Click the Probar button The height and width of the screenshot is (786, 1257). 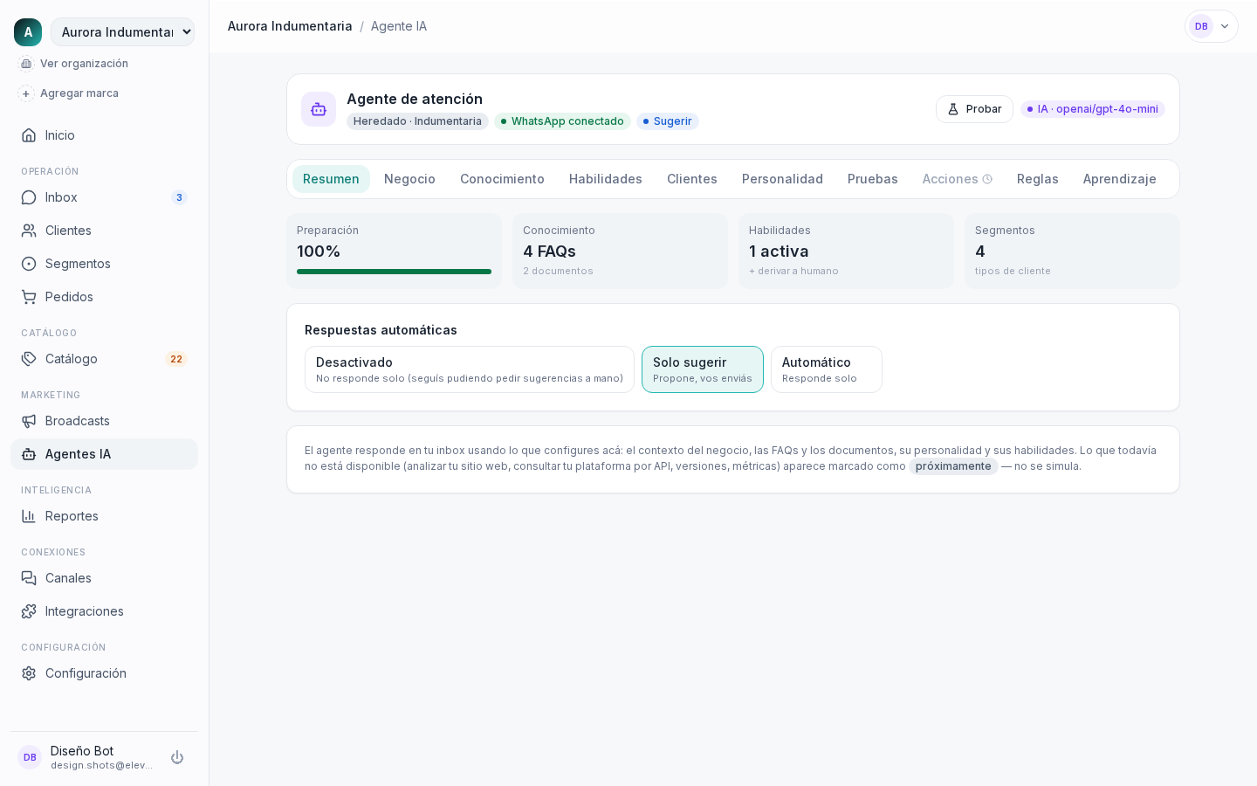point(974,109)
